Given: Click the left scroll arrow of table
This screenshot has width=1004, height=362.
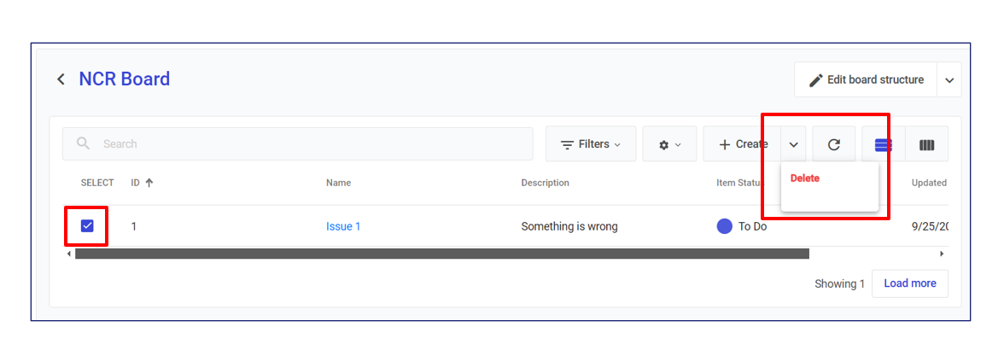Looking at the screenshot, I should click(69, 254).
